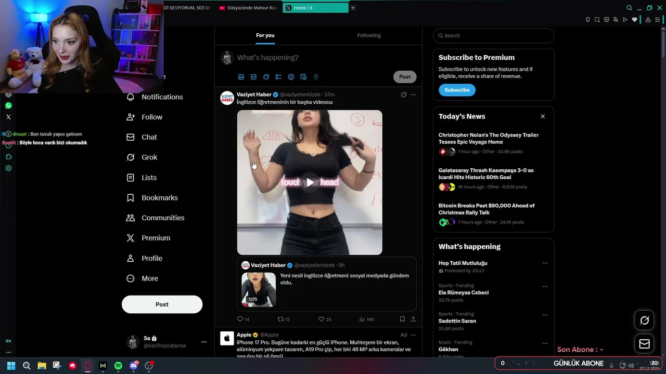
Task: Open the Apple ad post options menu
Action: [x=413, y=335]
